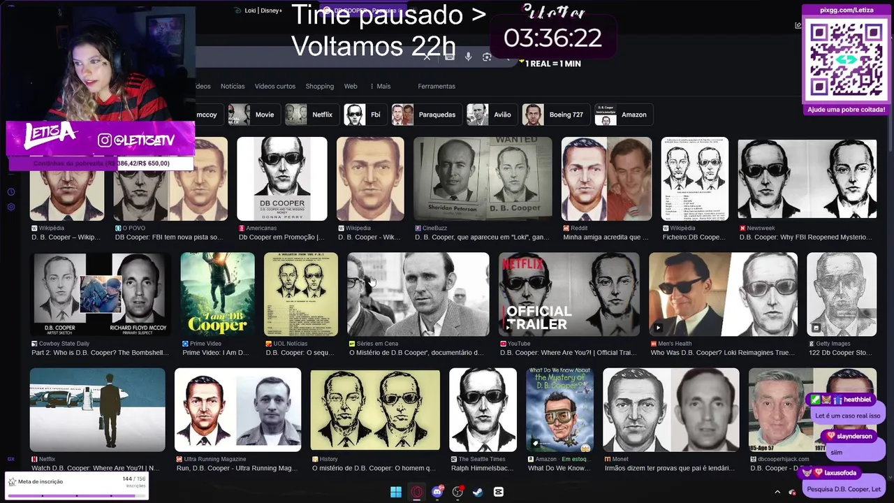Viewport: 894px width, 503px height.
Task: Click 'DB Cooper: FBI tem nova pista so...' link
Action: [x=169, y=237]
